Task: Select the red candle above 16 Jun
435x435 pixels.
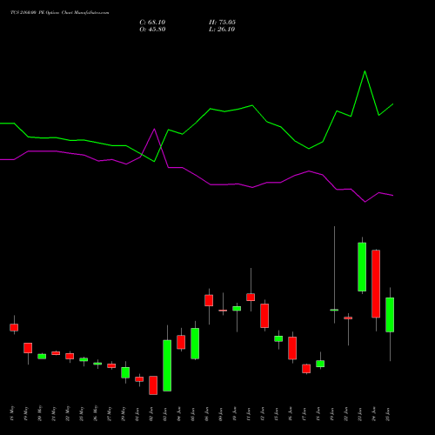Action: pyautogui.click(x=292, y=348)
